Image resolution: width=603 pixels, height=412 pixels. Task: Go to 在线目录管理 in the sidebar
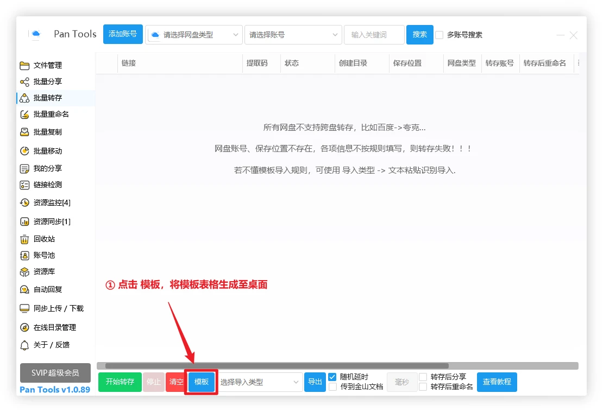54,328
